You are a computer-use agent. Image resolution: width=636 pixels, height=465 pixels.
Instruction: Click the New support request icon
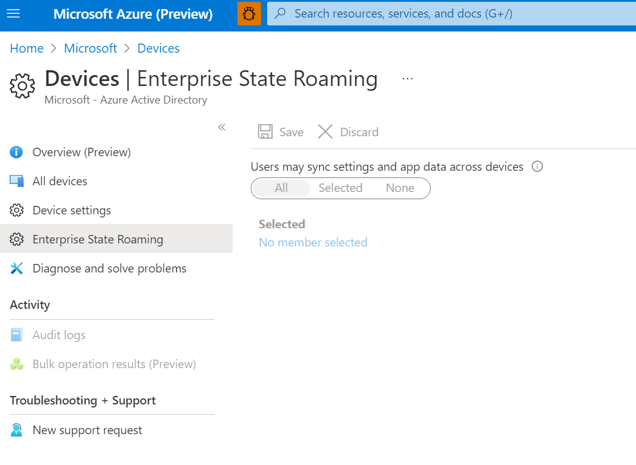[16, 430]
